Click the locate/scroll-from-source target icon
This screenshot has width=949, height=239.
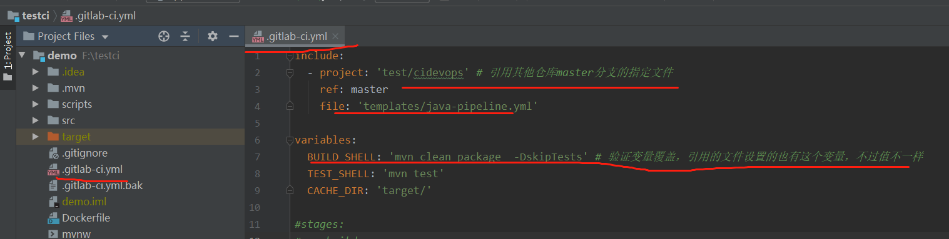(164, 36)
